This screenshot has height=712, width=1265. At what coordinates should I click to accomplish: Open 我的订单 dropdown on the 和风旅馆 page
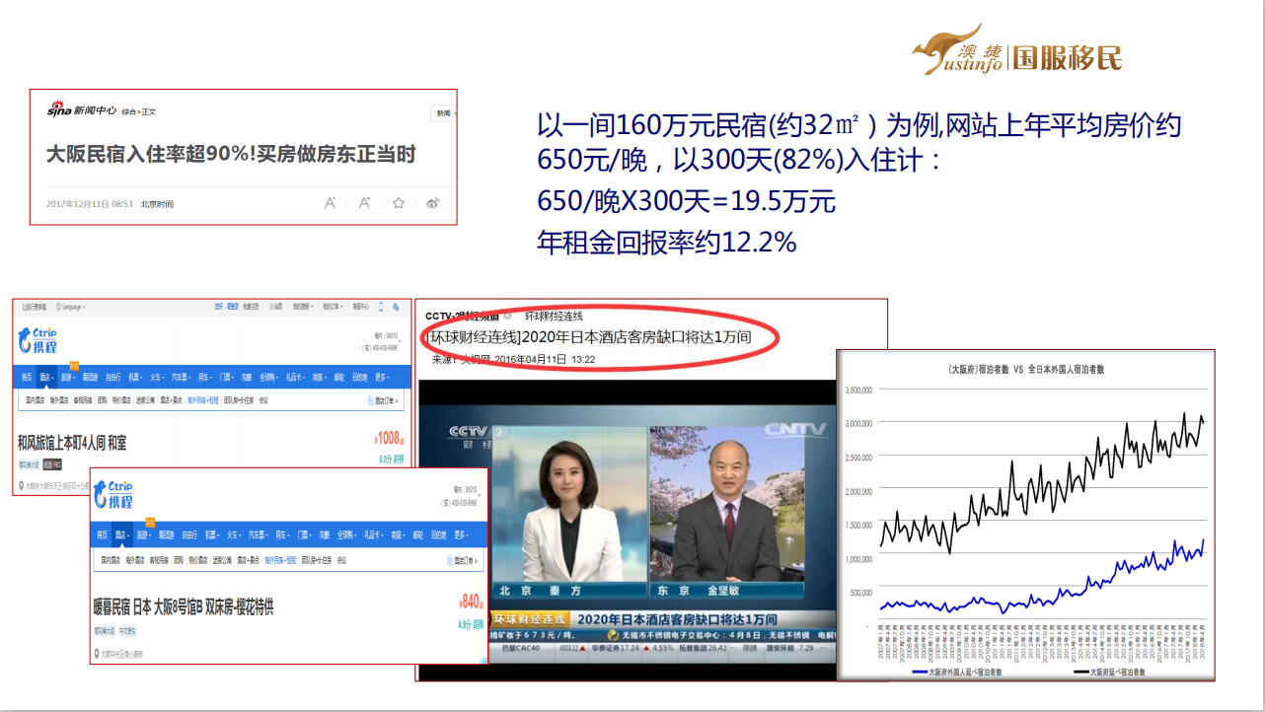coord(333,307)
